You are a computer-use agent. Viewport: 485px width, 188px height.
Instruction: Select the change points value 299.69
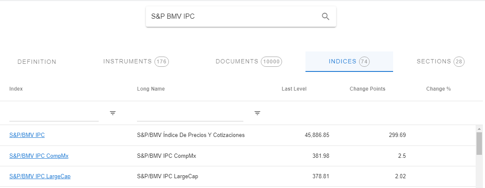397,135
